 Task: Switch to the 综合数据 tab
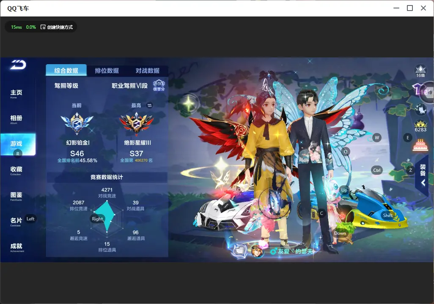pos(66,70)
